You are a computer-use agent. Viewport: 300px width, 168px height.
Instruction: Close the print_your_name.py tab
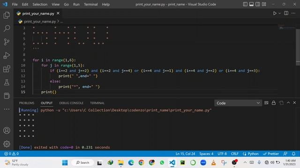[58, 14]
